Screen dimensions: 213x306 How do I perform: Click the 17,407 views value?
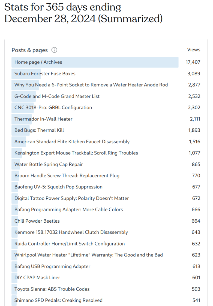tap(193, 62)
